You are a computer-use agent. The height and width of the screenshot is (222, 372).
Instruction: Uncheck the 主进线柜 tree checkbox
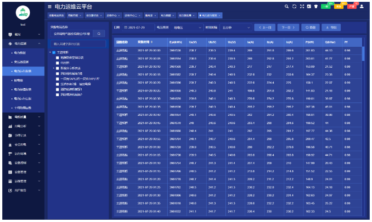(54, 53)
